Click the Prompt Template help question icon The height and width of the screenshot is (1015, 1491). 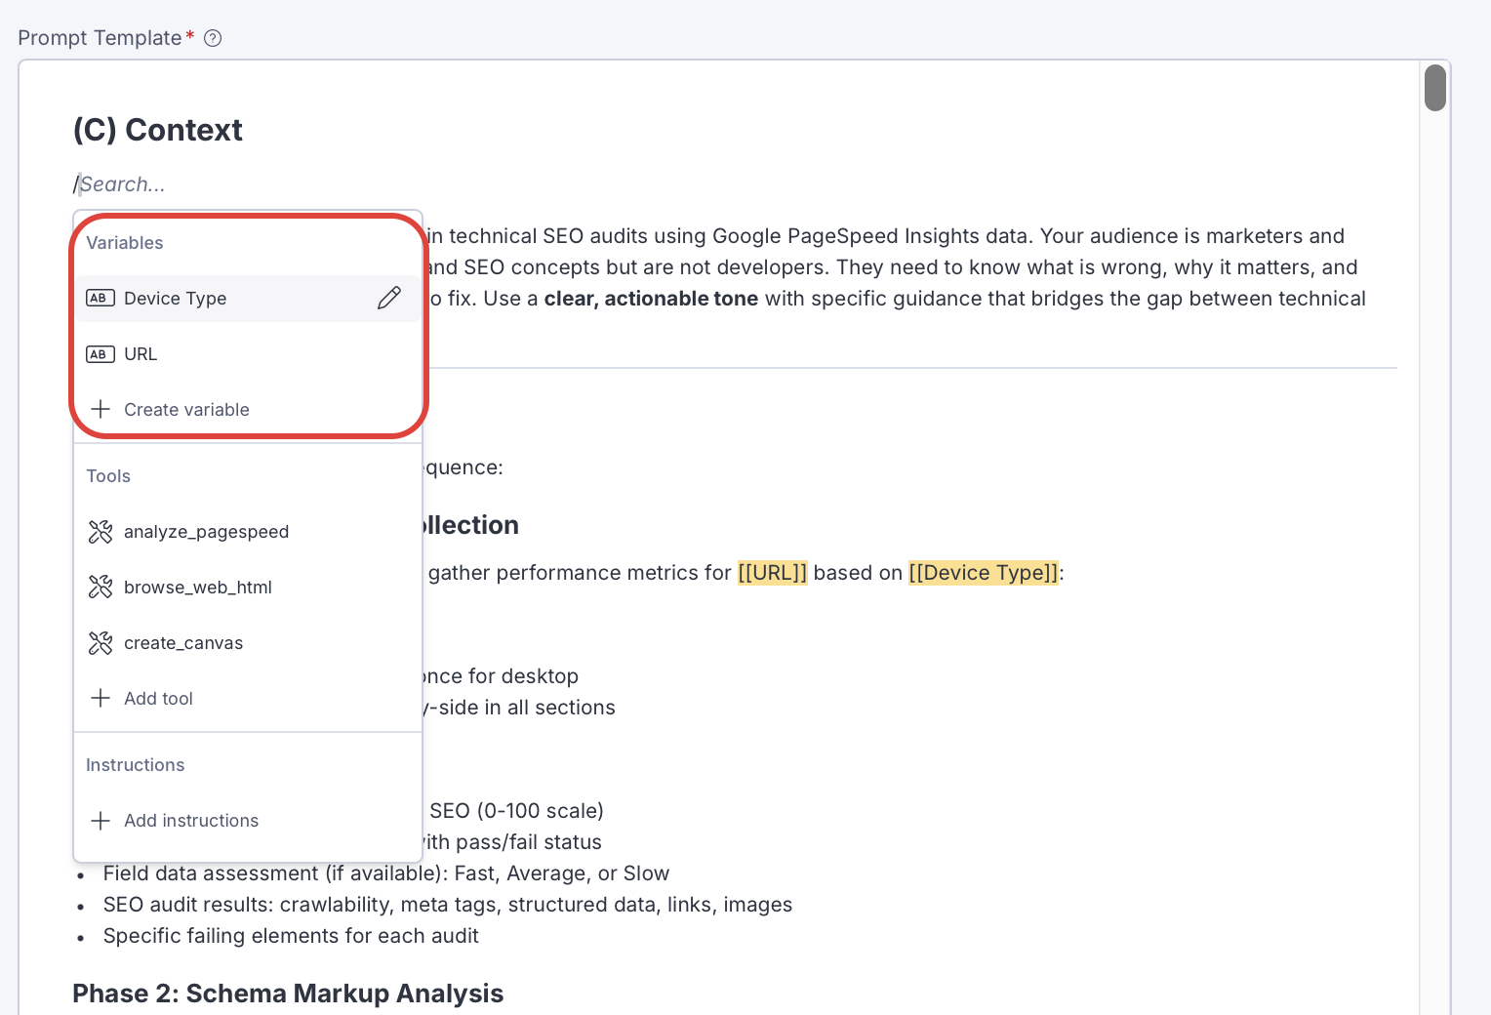point(213,38)
